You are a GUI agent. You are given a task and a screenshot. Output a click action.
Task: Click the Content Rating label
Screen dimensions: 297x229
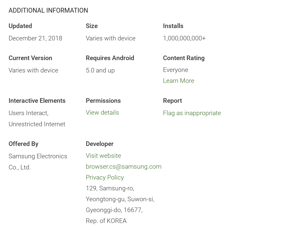(184, 58)
